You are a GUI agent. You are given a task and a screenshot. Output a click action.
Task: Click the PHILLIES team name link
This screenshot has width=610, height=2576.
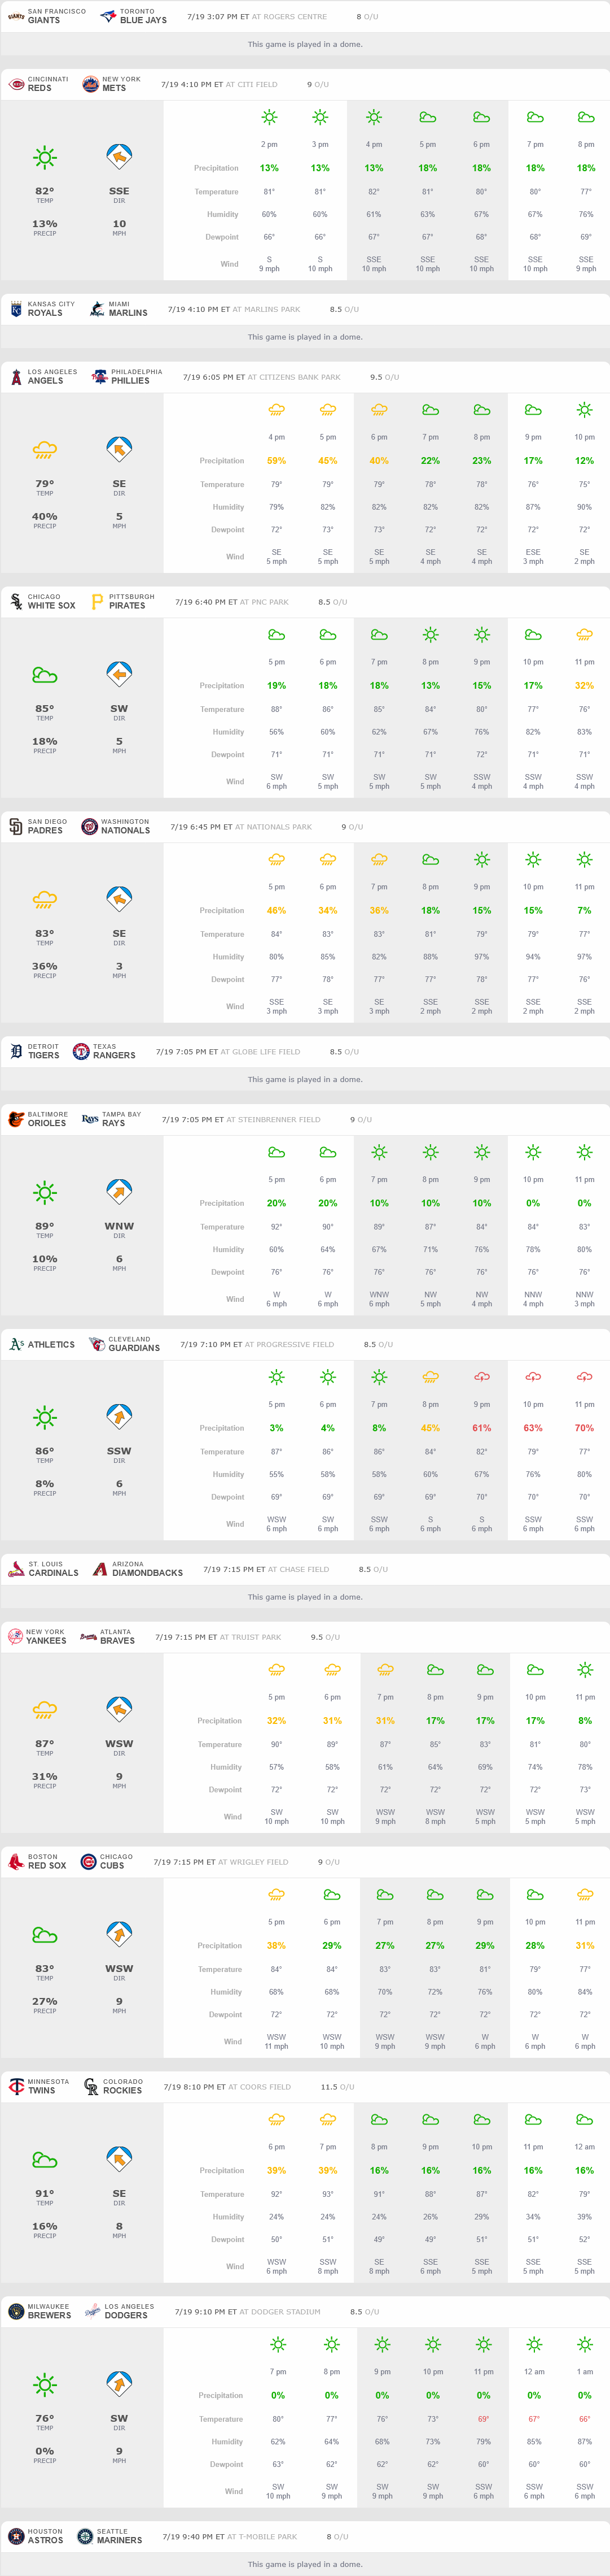tap(131, 381)
